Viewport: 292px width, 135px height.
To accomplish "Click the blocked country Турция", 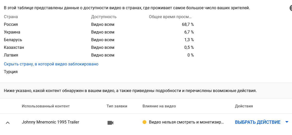I will (11, 72).
